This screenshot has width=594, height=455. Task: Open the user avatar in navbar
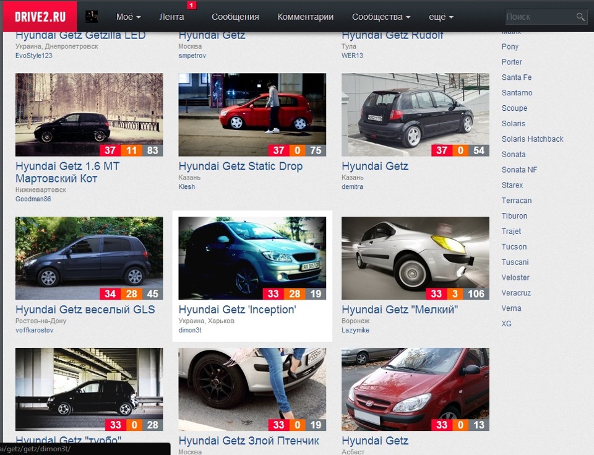click(92, 17)
